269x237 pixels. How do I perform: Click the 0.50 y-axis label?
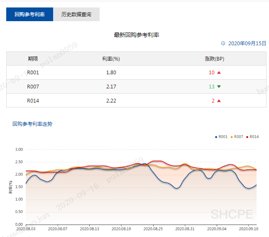[19, 212]
